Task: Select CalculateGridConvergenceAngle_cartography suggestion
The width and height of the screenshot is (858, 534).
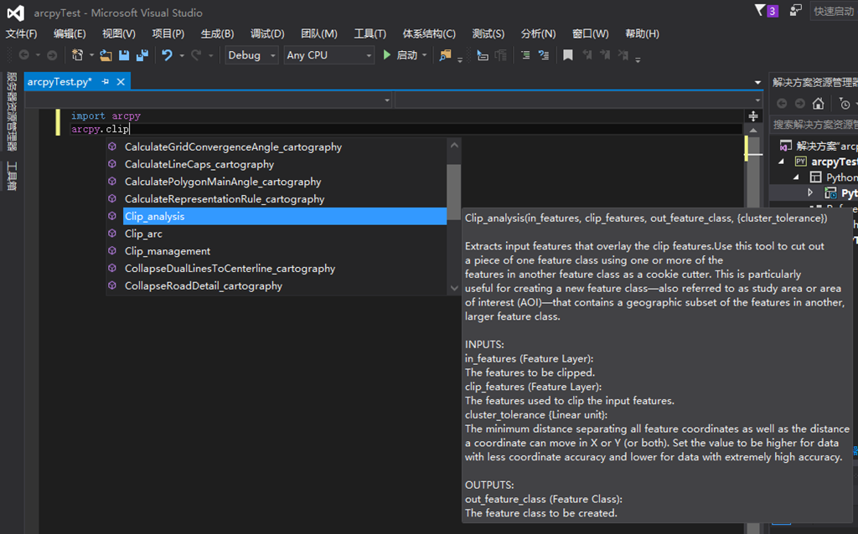Action: tap(277, 146)
